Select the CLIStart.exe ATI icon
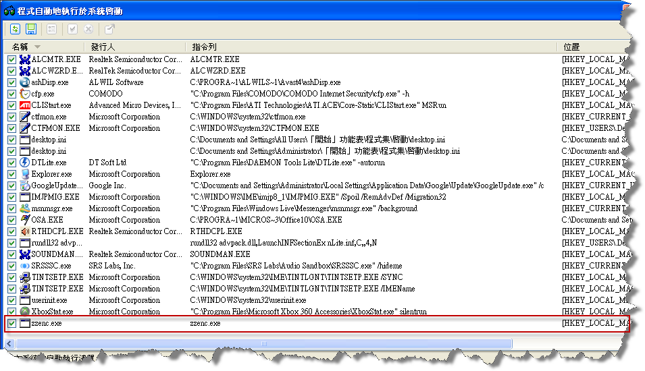Image resolution: width=645 pixels, height=371 pixels. [25, 106]
